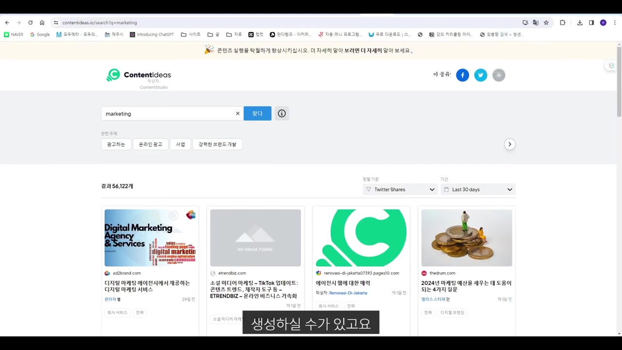Show more related topics with right arrow

510,144
